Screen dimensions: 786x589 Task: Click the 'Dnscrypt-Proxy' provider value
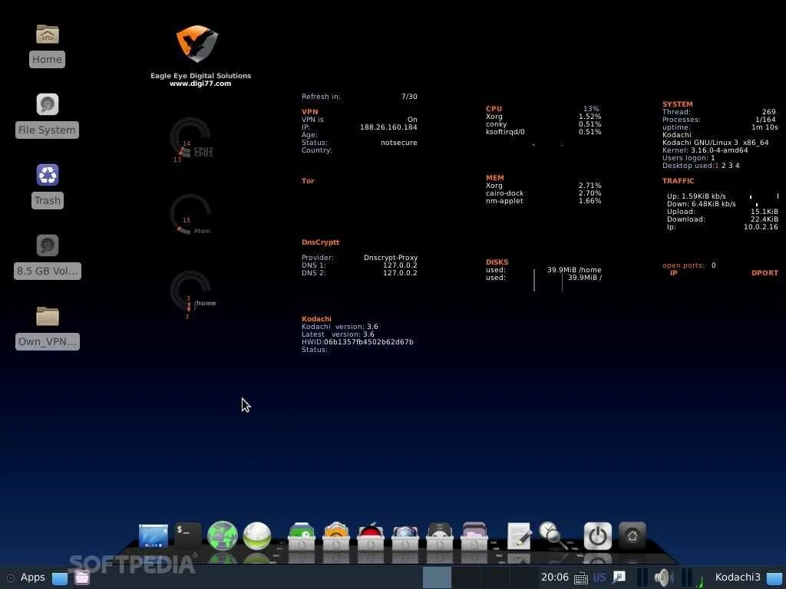pos(391,258)
